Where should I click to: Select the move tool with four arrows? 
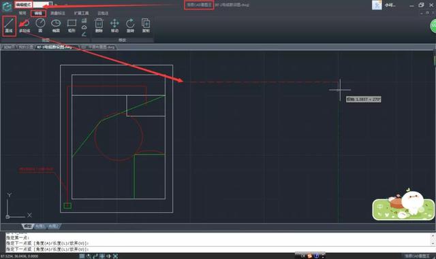point(114,26)
